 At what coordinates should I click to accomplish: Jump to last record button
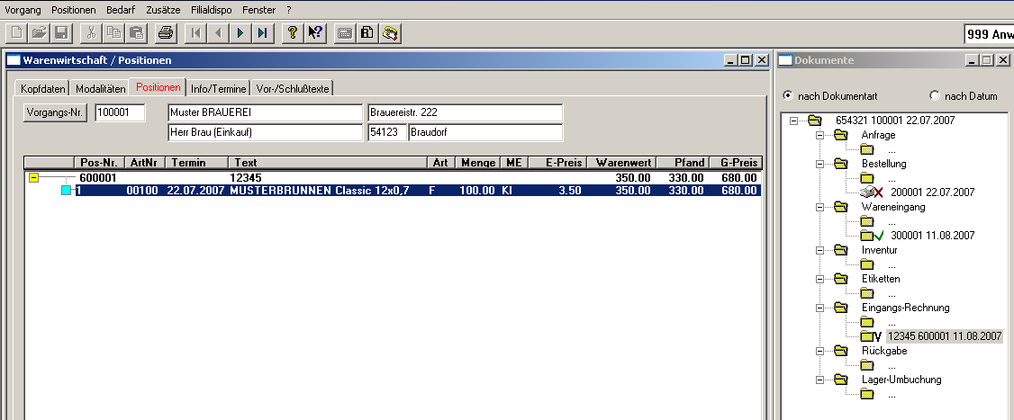pyautogui.click(x=261, y=33)
